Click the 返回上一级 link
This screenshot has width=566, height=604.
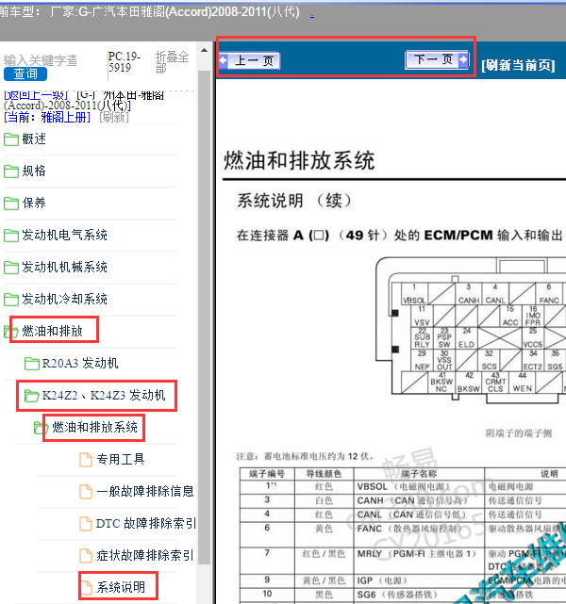coord(36,94)
